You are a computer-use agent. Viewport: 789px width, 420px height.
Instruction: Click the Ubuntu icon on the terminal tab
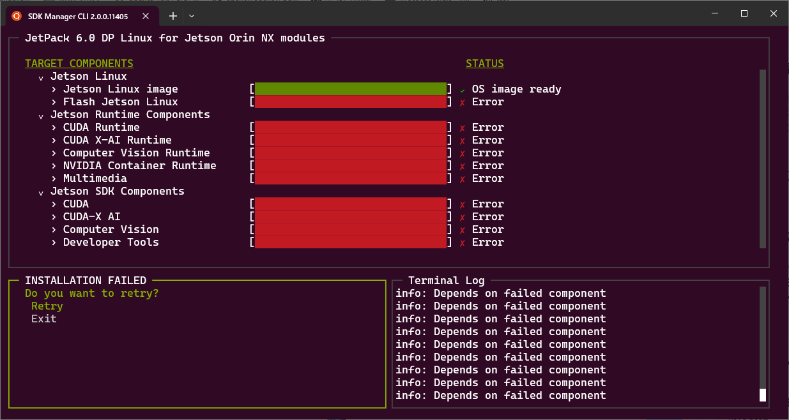pyautogui.click(x=15, y=15)
